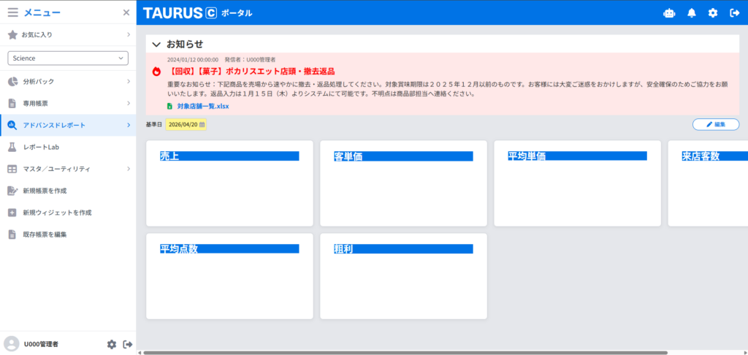Expand the マスタ／ユーティリティ submenu arrow
The image size is (748, 355).
click(x=129, y=169)
